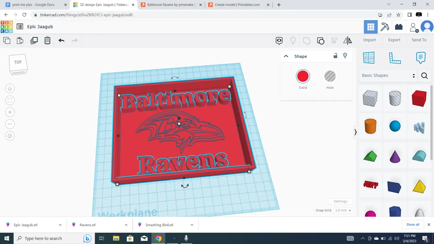
Task: Click the Undo arrow
Action: (61, 40)
